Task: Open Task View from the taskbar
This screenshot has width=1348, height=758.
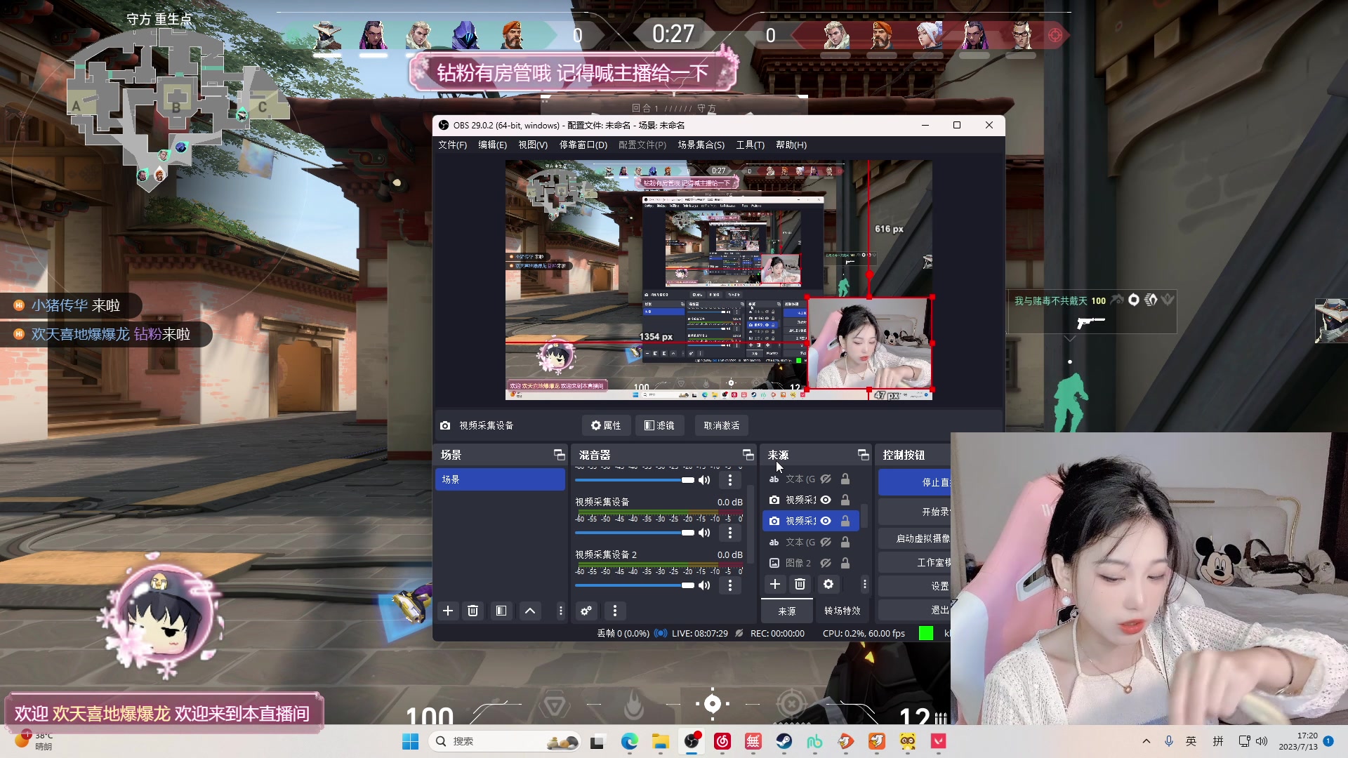Action: pyautogui.click(x=597, y=741)
